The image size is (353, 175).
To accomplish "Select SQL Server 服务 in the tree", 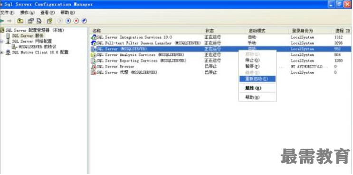I will coord(29,35).
